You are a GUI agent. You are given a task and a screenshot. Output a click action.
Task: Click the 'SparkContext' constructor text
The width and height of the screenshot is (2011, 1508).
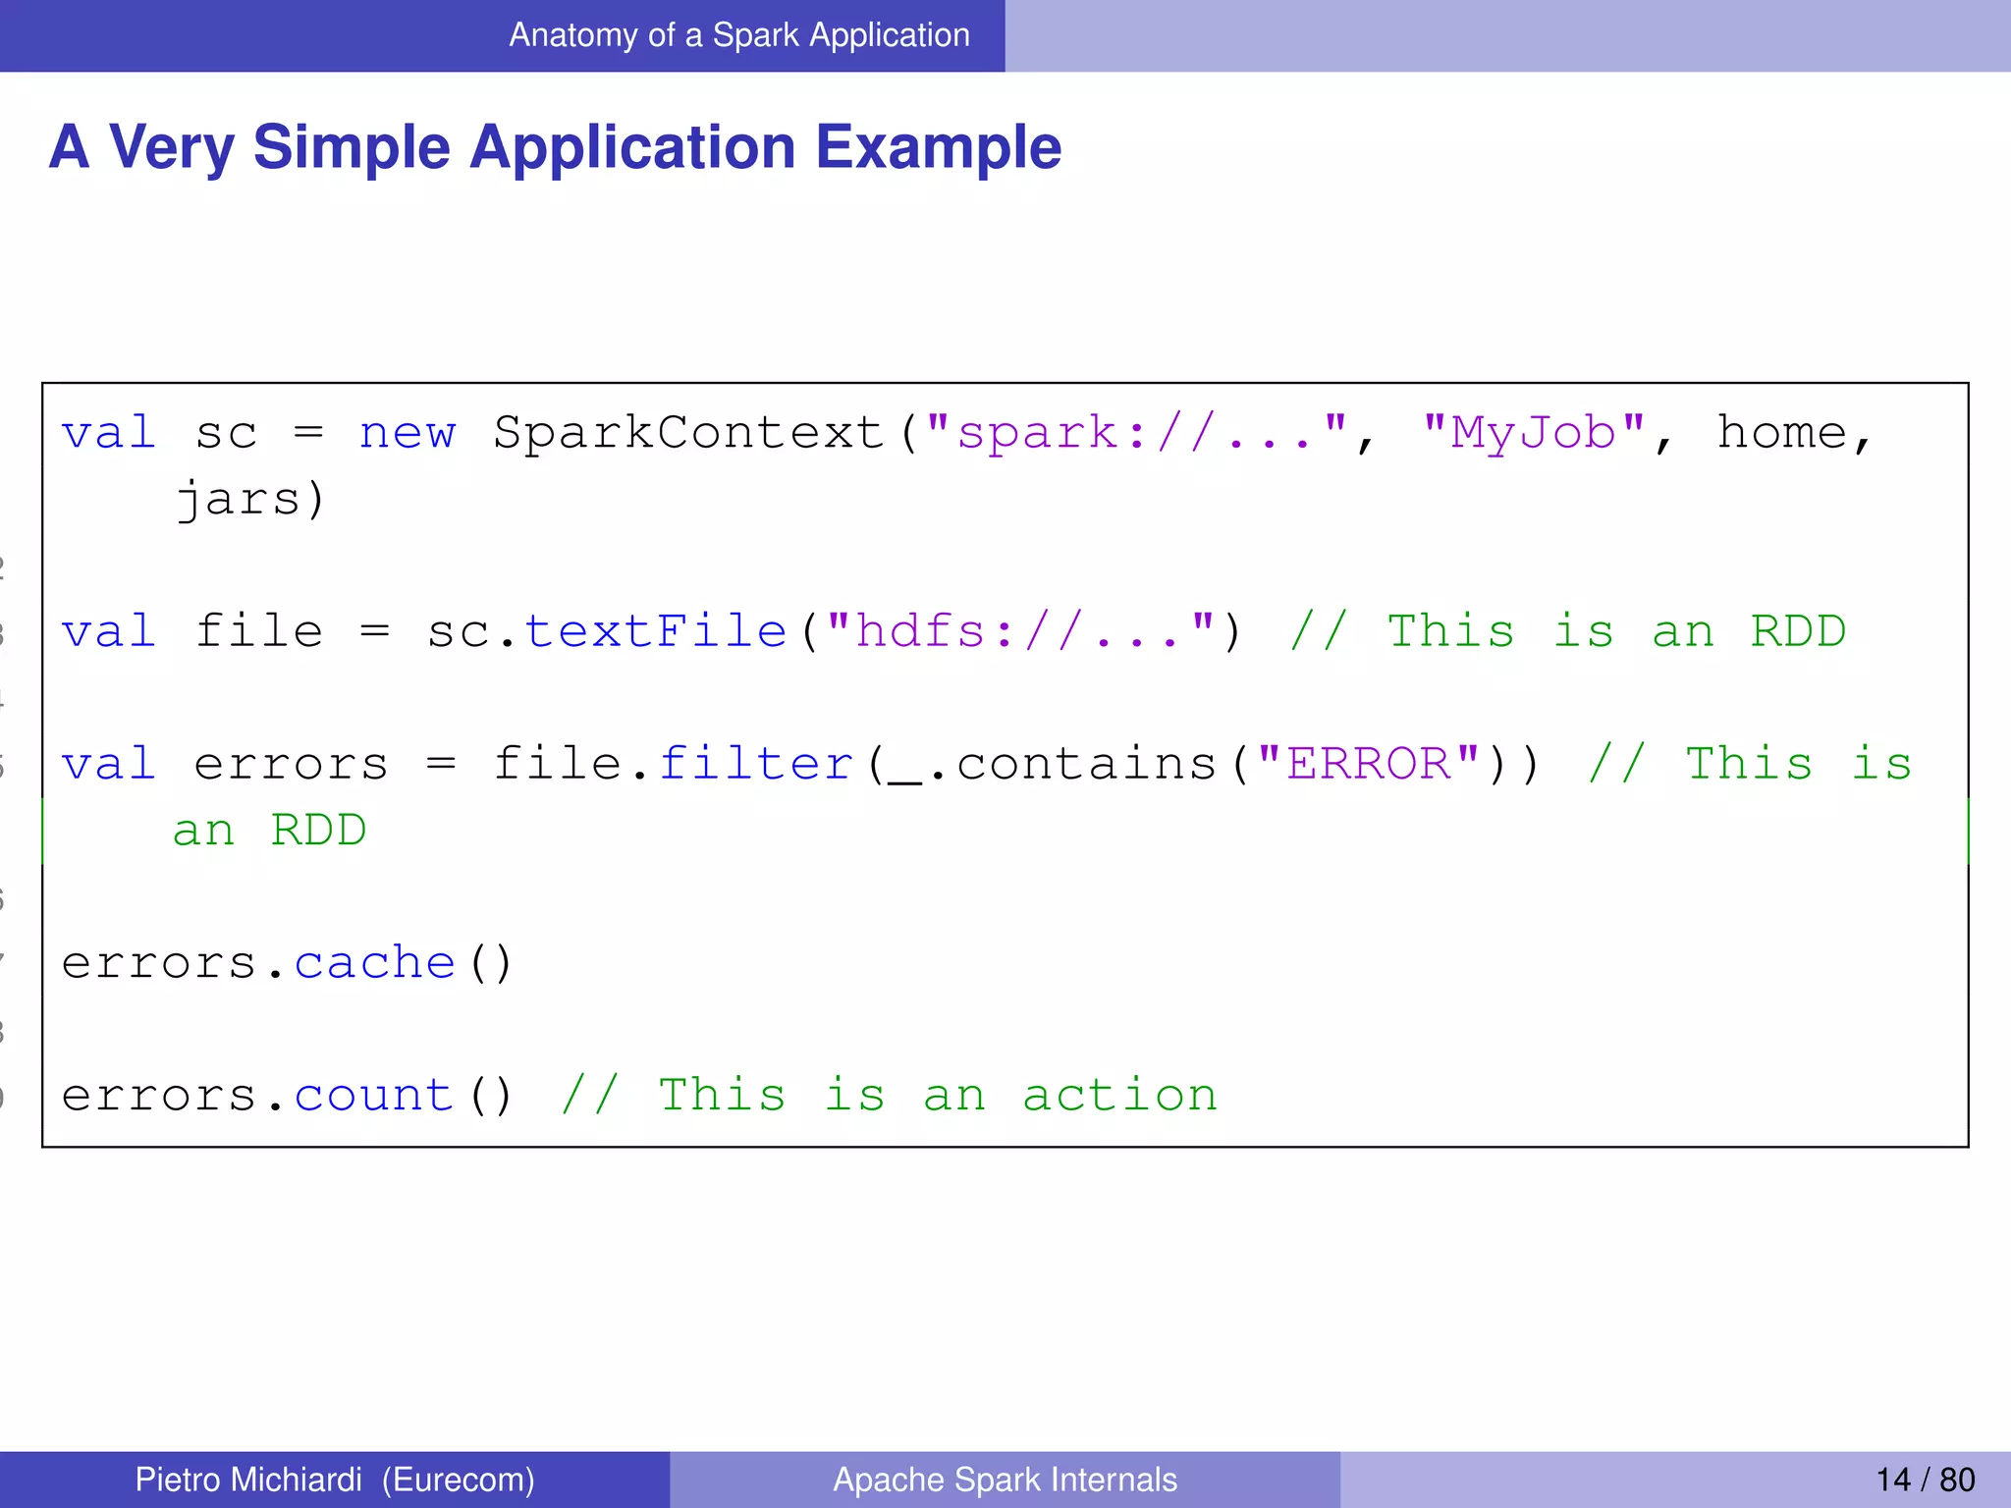(x=688, y=433)
